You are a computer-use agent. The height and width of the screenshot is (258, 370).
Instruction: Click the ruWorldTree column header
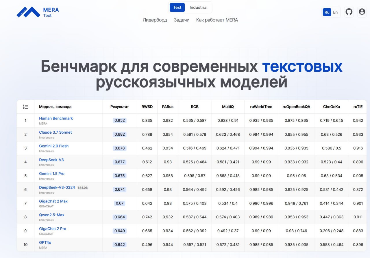[261, 107]
